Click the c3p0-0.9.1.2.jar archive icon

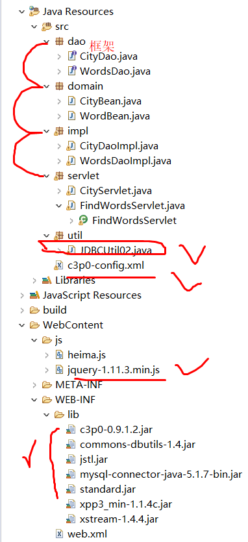coord(71,430)
